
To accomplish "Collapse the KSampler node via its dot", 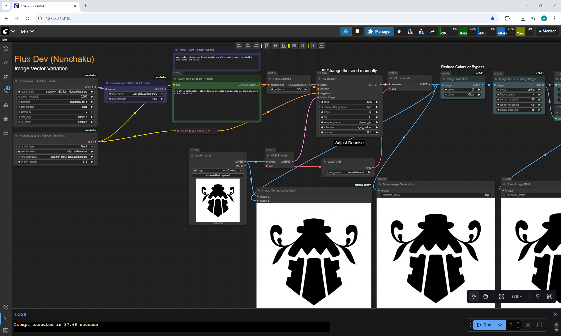I will pos(320,79).
